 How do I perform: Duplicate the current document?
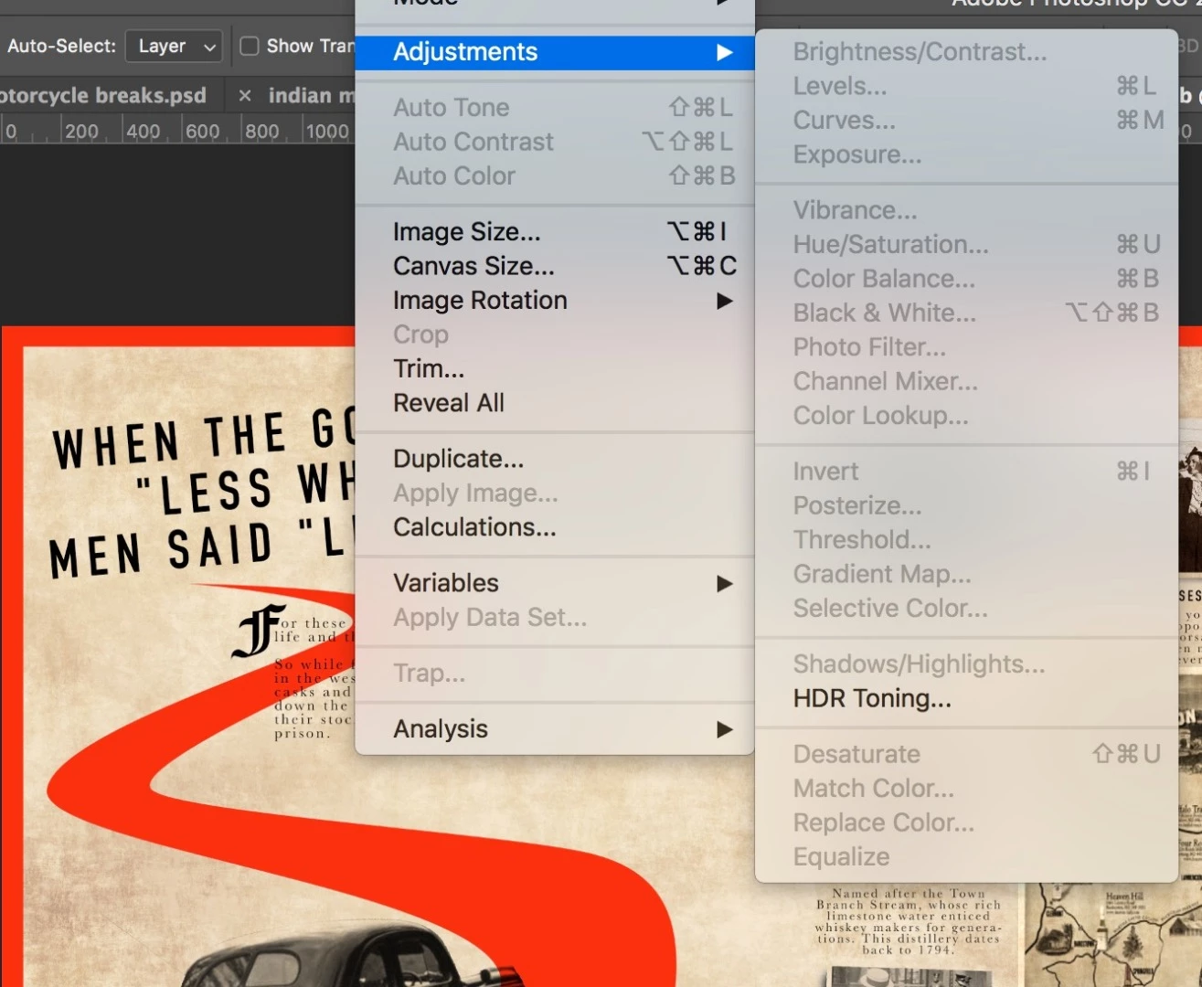coord(555,459)
